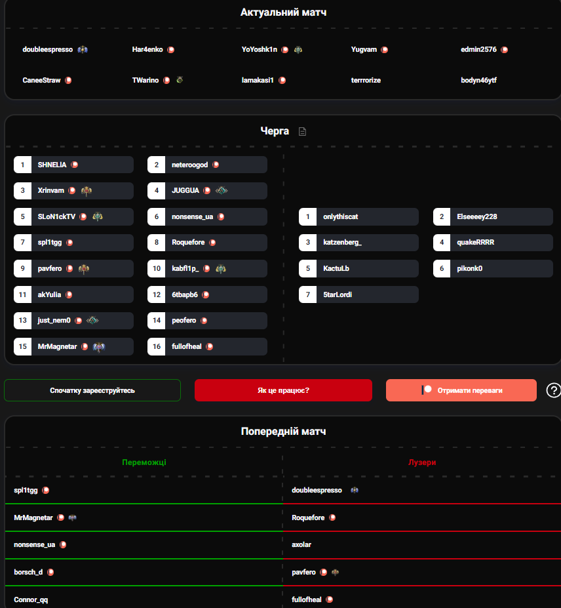Viewport: 561px width, 608px height.
Task: Select Roquefore at queue position 8
Action: point(207,242)
